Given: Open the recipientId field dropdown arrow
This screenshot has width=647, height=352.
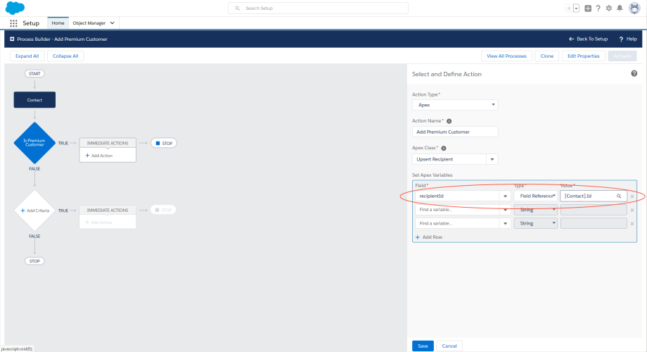Looking at the screenshot, I should 506,196.
